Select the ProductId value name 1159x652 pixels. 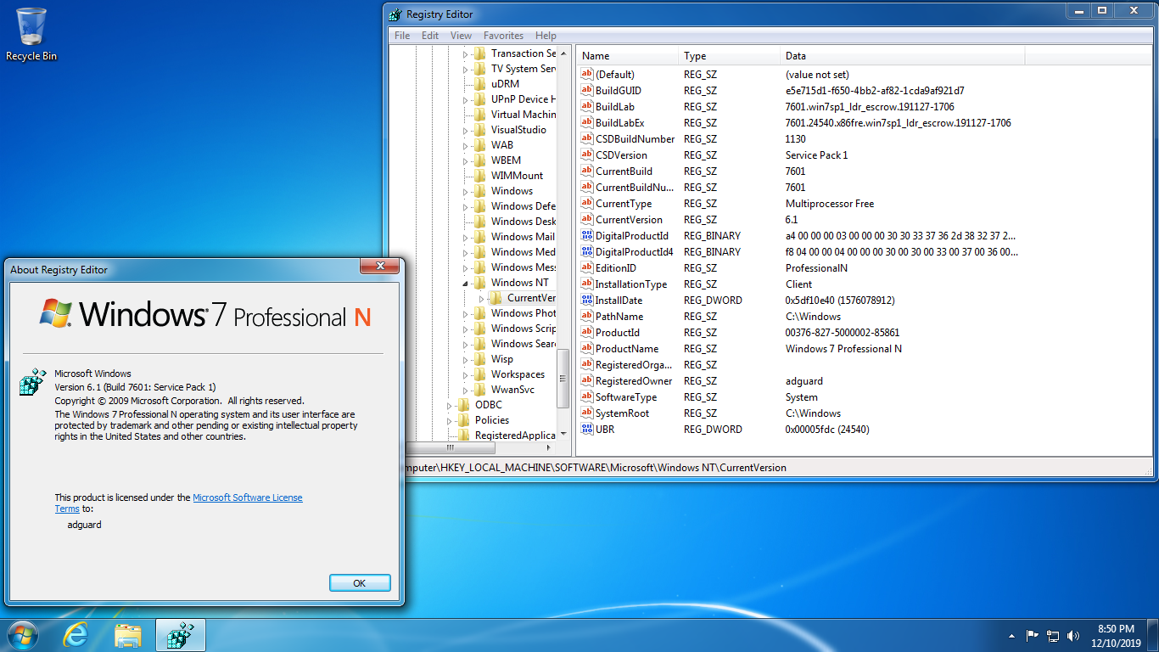click(x=618, y=333)
